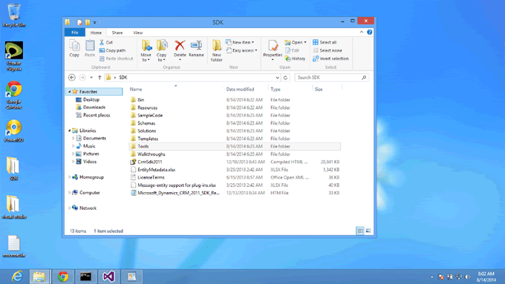Minimize the ribbon with the chevron

[362, 32]
